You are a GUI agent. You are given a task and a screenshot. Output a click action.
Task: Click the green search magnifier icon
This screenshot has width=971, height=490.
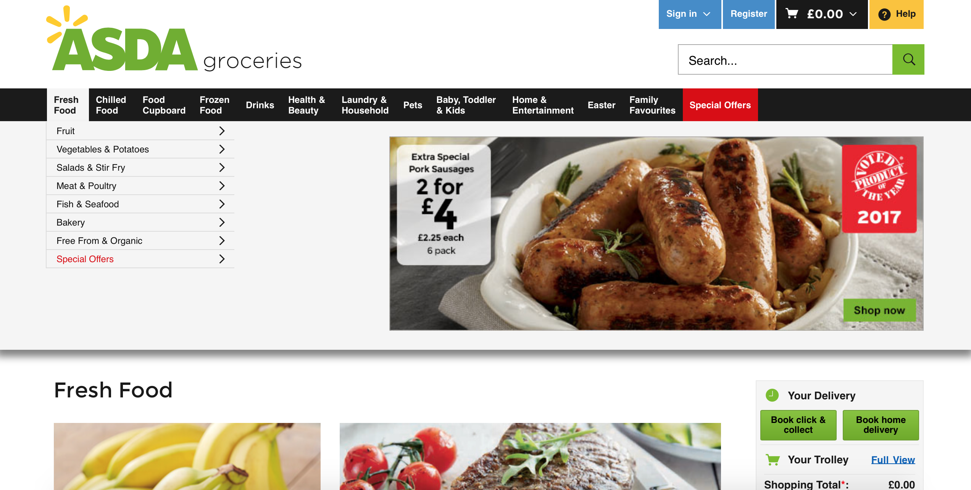pos(908,59)
